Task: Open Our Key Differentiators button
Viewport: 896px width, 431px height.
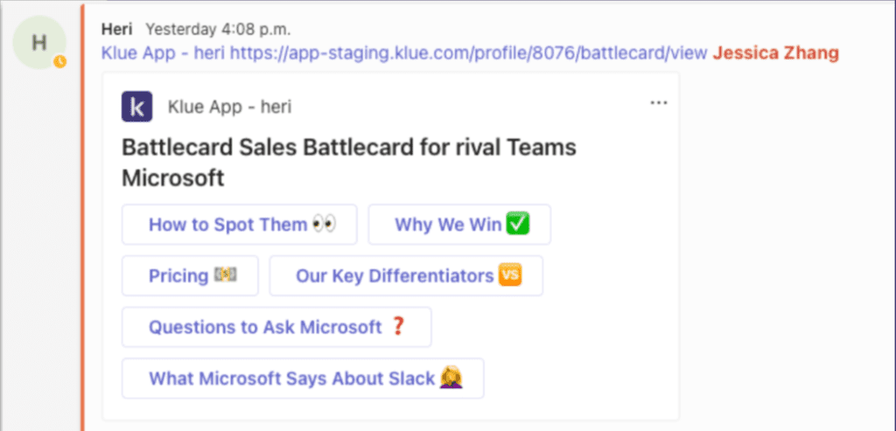Action: [406, 275]
